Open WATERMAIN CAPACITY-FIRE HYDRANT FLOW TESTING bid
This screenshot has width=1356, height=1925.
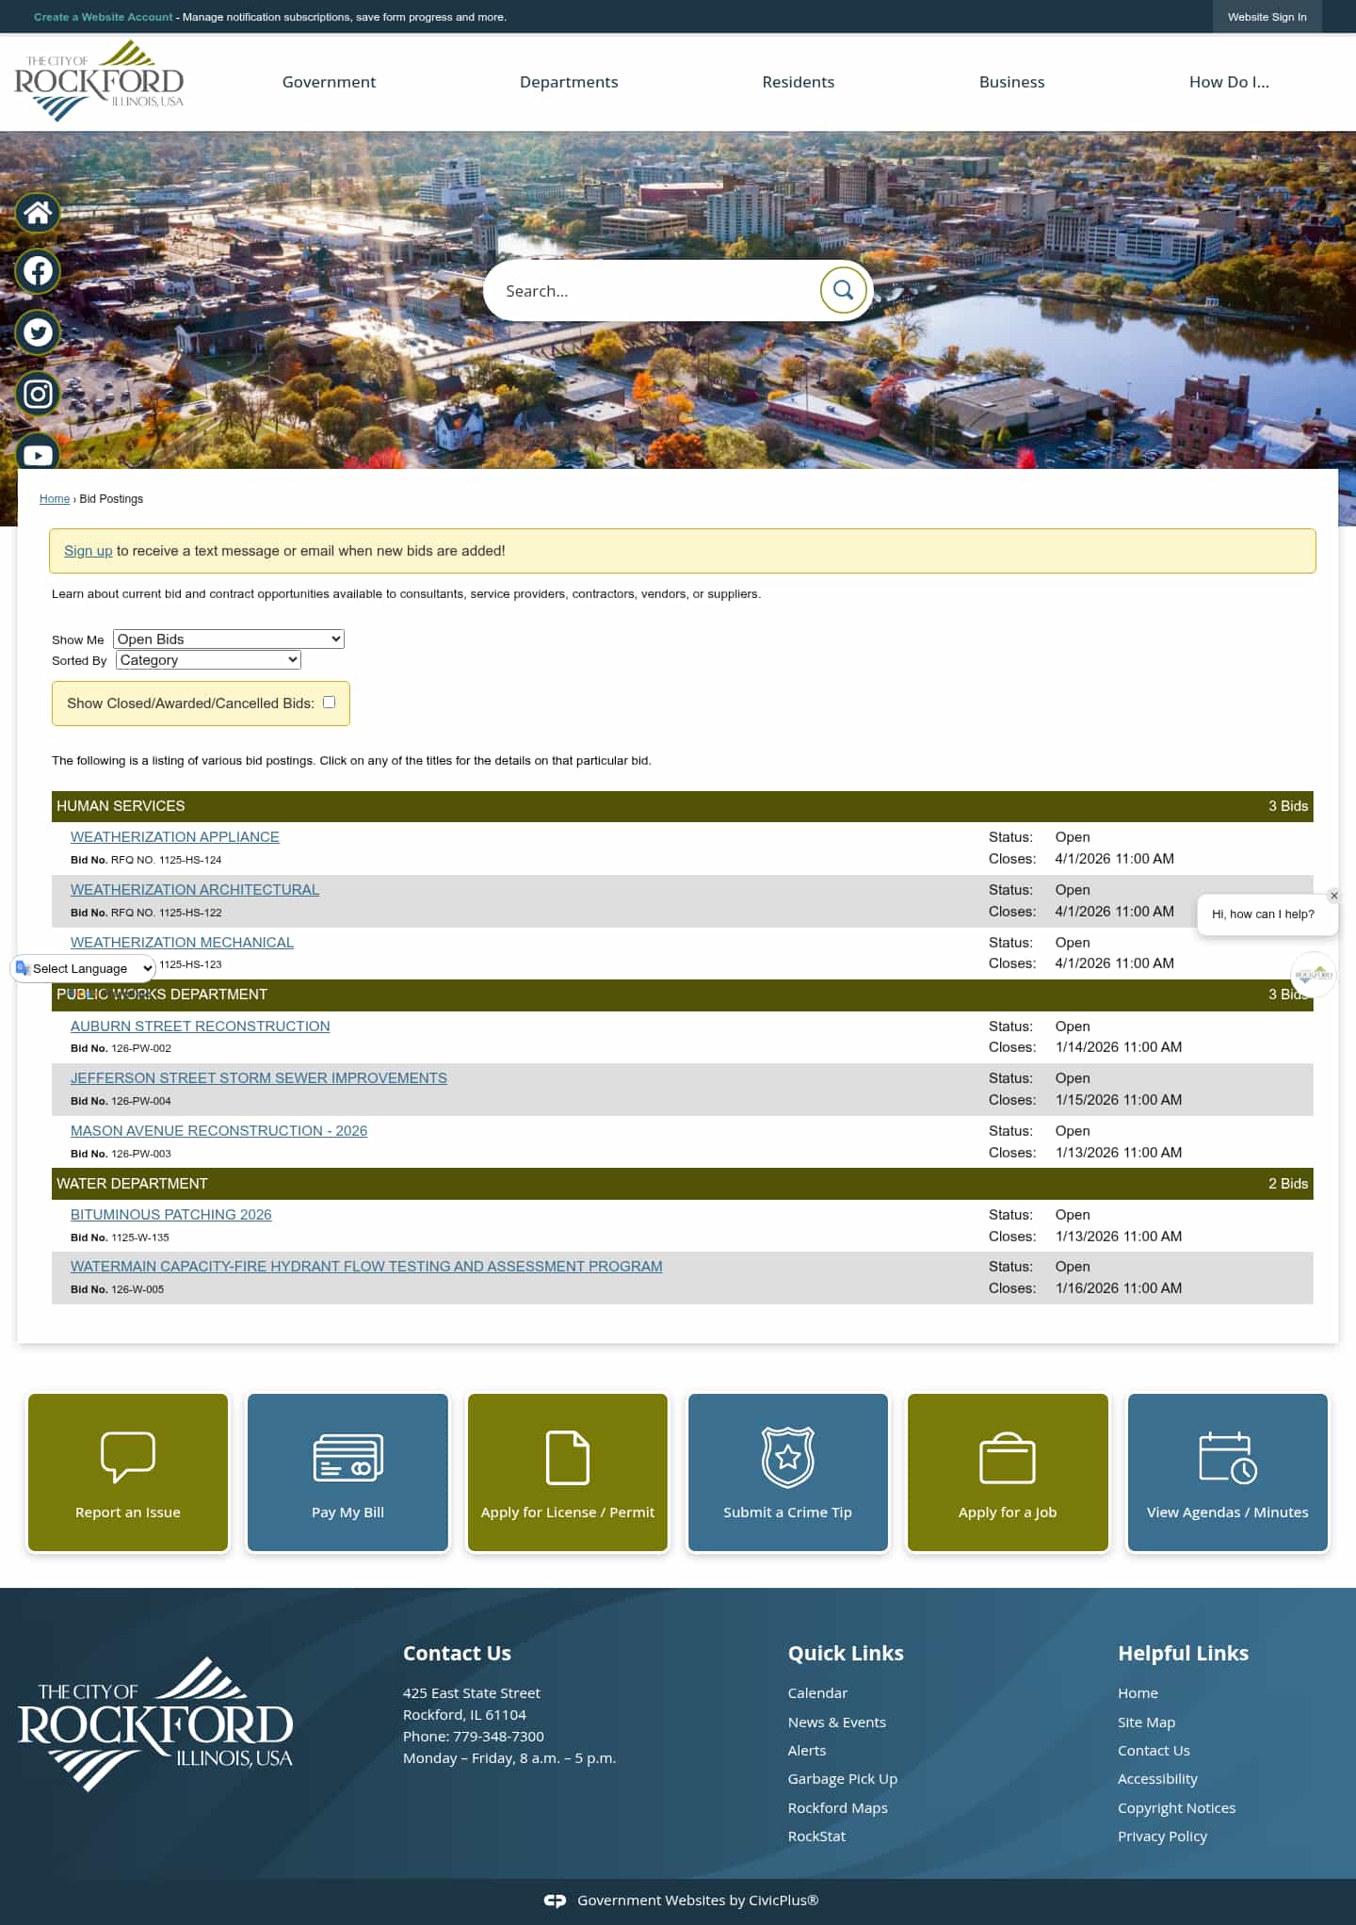(x=366, y=1266)
